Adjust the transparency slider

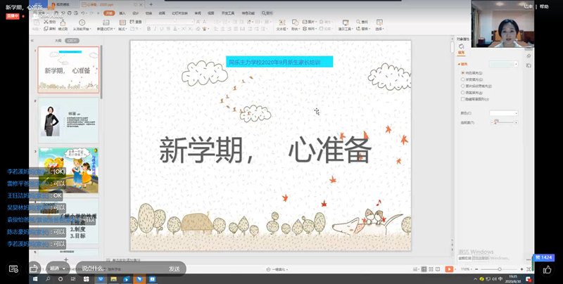pos(502,122)
